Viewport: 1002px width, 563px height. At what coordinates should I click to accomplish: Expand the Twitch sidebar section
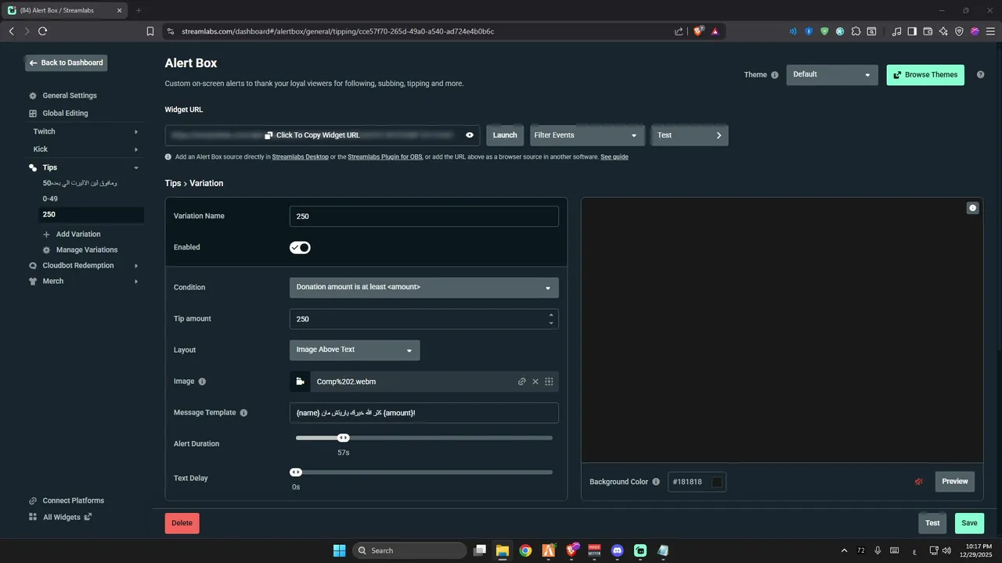[x=85, y=131]
